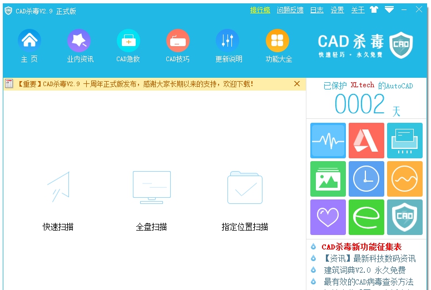This screenshot has width=431, height=290.
Task: Click the cyan printer tile
Action: pos(405,141)
